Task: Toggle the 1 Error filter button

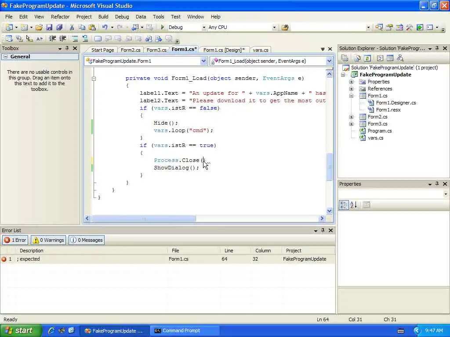Action: 15,240
